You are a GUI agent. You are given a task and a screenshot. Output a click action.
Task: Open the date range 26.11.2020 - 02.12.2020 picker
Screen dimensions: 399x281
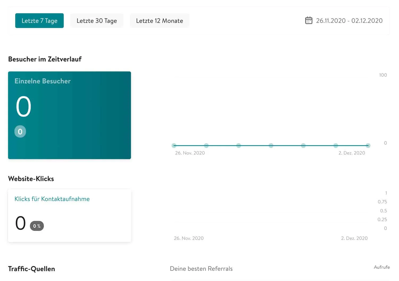point(349,21)
